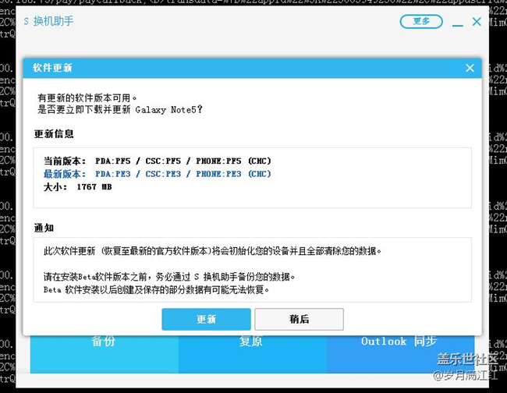Open the 更多 menu in title bar
The image size is (507, 393).
(421, 21)
